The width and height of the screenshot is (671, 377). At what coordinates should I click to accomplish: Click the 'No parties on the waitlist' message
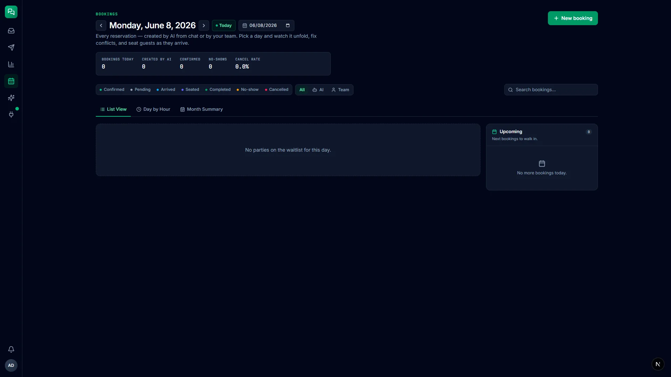point(288,150)
